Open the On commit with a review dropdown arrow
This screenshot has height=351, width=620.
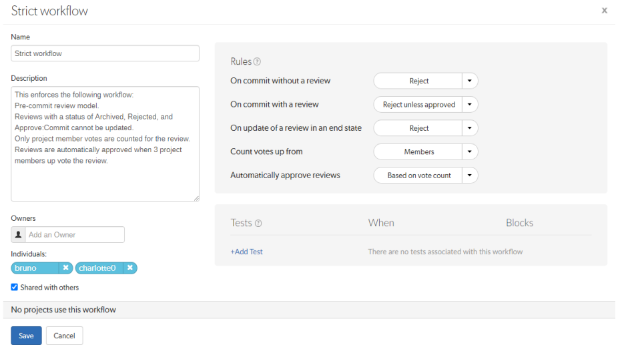(x=470, y=104)
